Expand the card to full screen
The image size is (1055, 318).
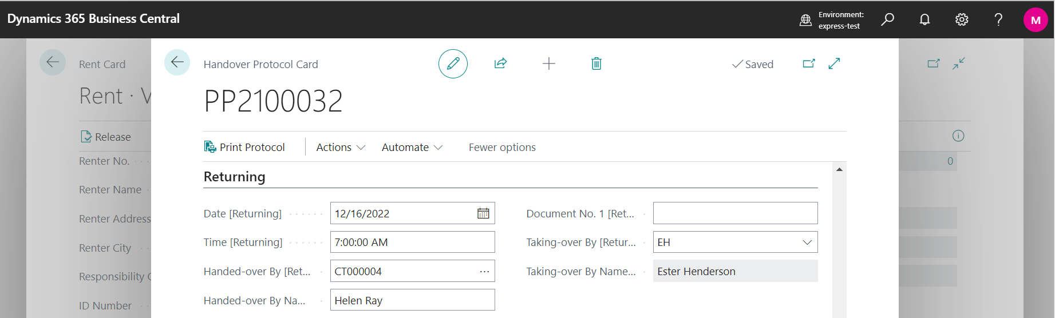coord(834,63)
